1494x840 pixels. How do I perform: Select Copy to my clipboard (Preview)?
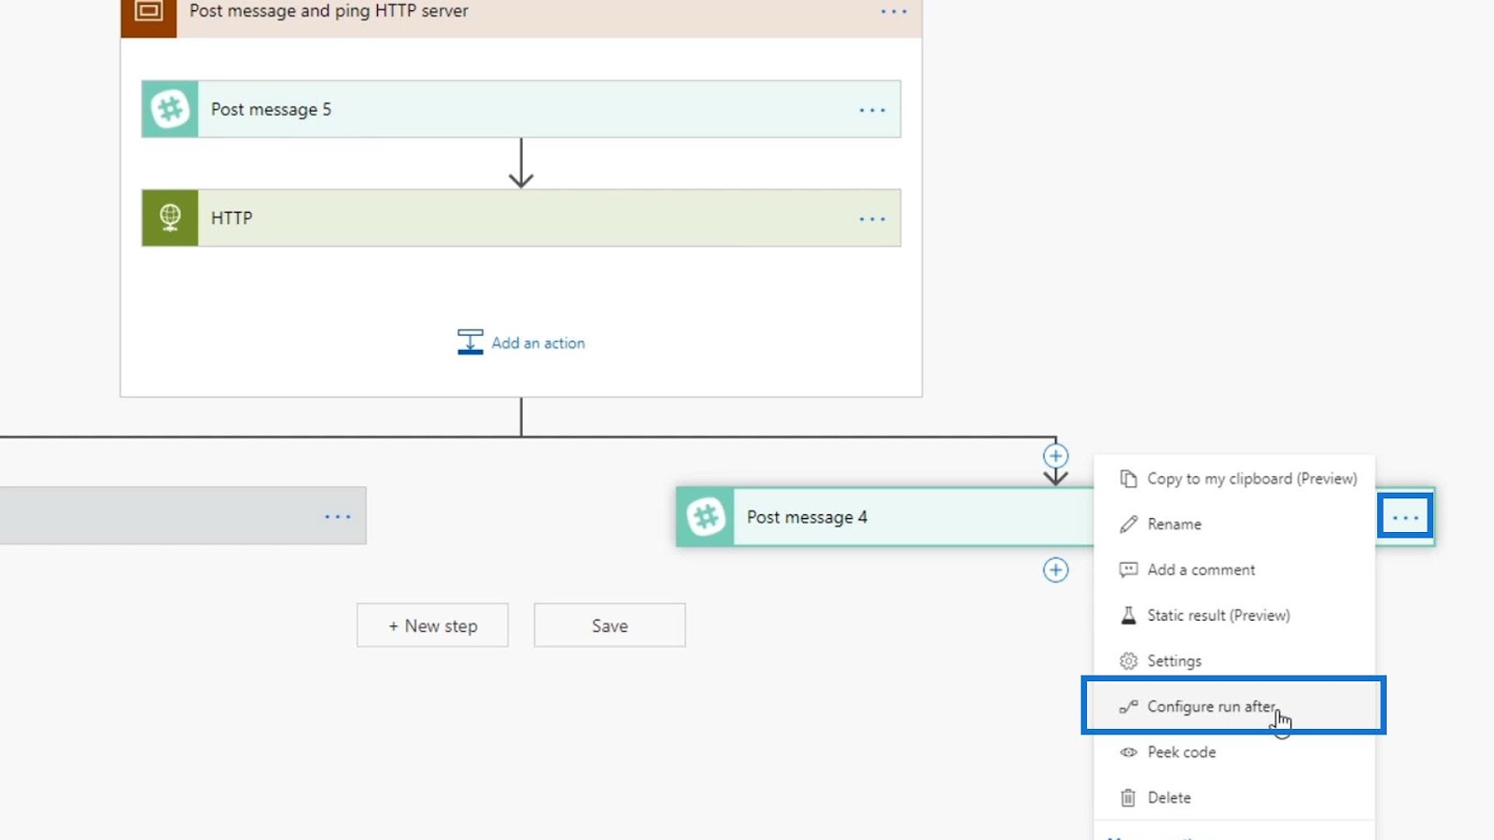pos(1233,478)
